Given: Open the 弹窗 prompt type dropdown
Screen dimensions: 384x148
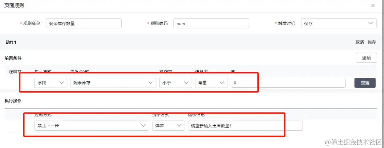Looking at the screenshot, I should click(x=169, y=126).
